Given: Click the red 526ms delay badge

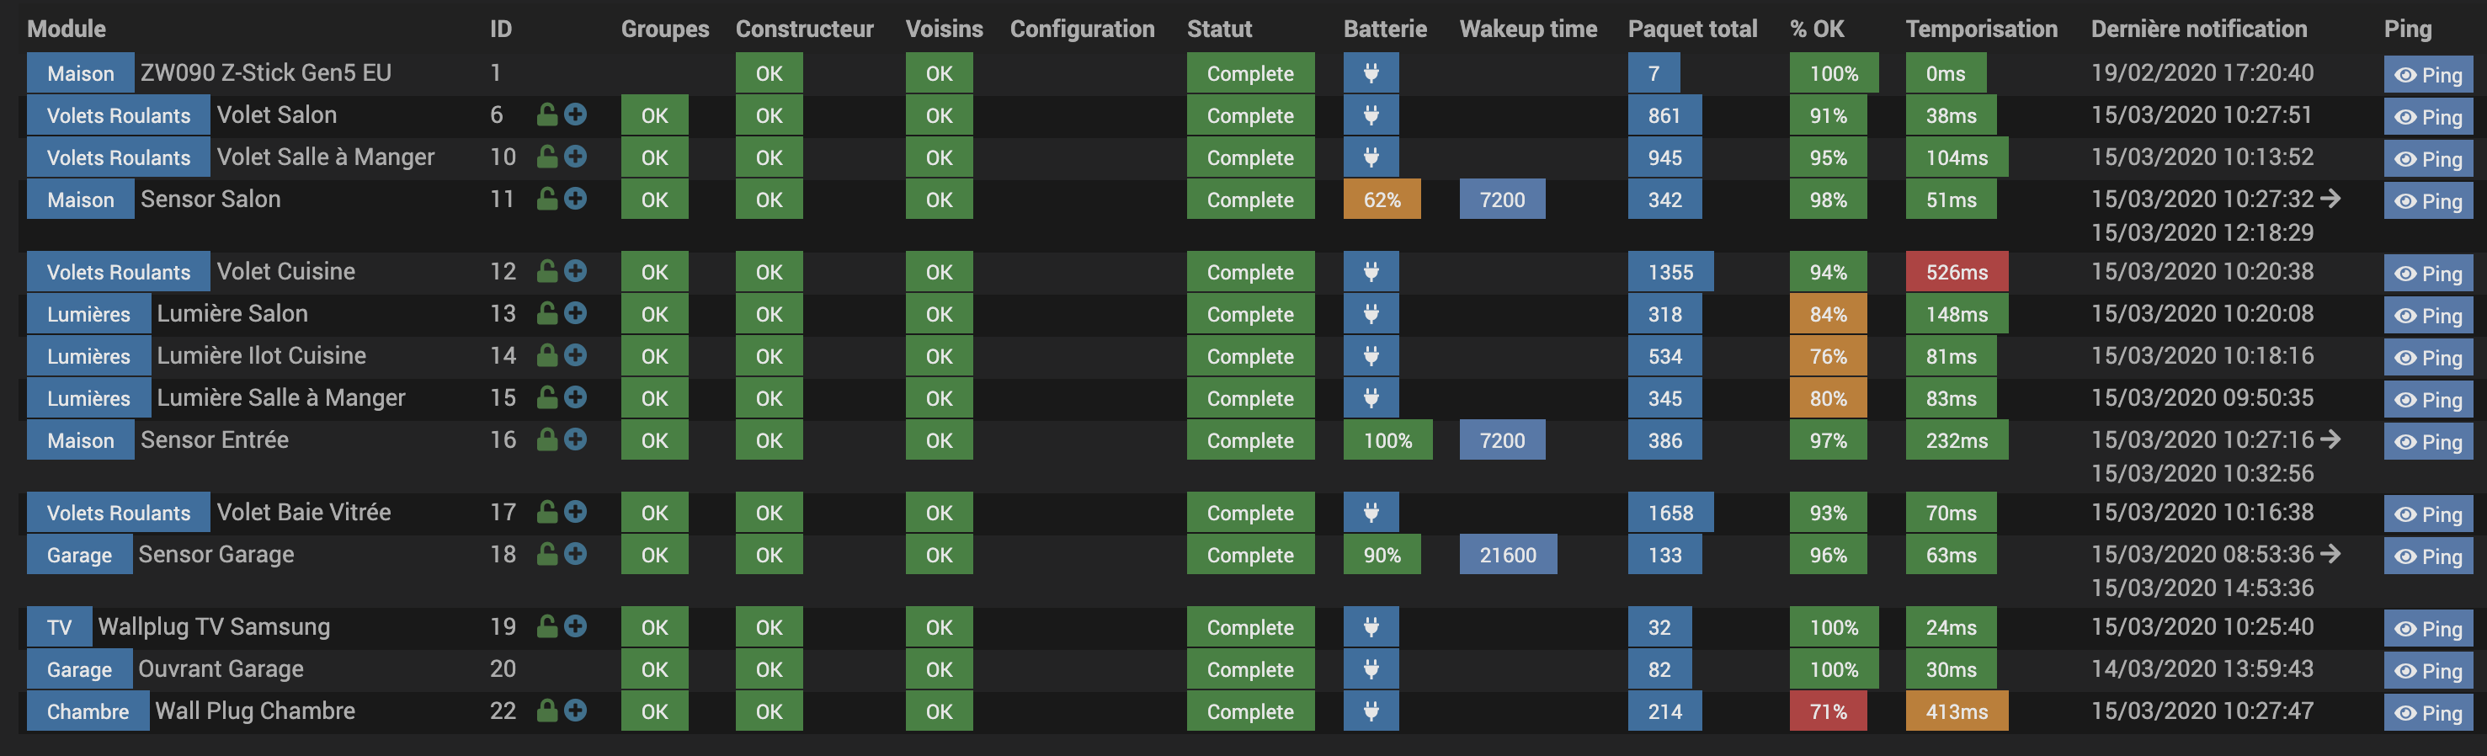Looking at the screenshot, I should (x=1956, y=272).
